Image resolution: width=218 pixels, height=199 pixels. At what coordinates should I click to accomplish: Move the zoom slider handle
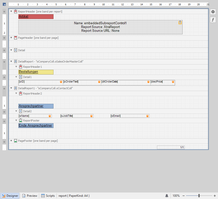point(199,195)
